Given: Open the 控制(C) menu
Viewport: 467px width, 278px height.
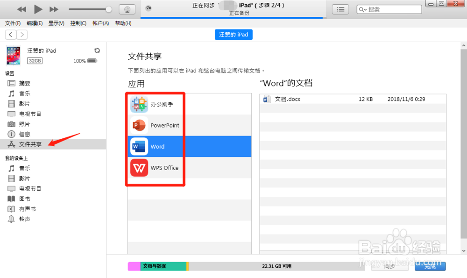Looking at the screenshot, I should click(x=78, y=23).
